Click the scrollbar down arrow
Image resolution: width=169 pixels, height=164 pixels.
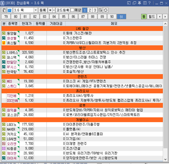[x=165, y=159]
